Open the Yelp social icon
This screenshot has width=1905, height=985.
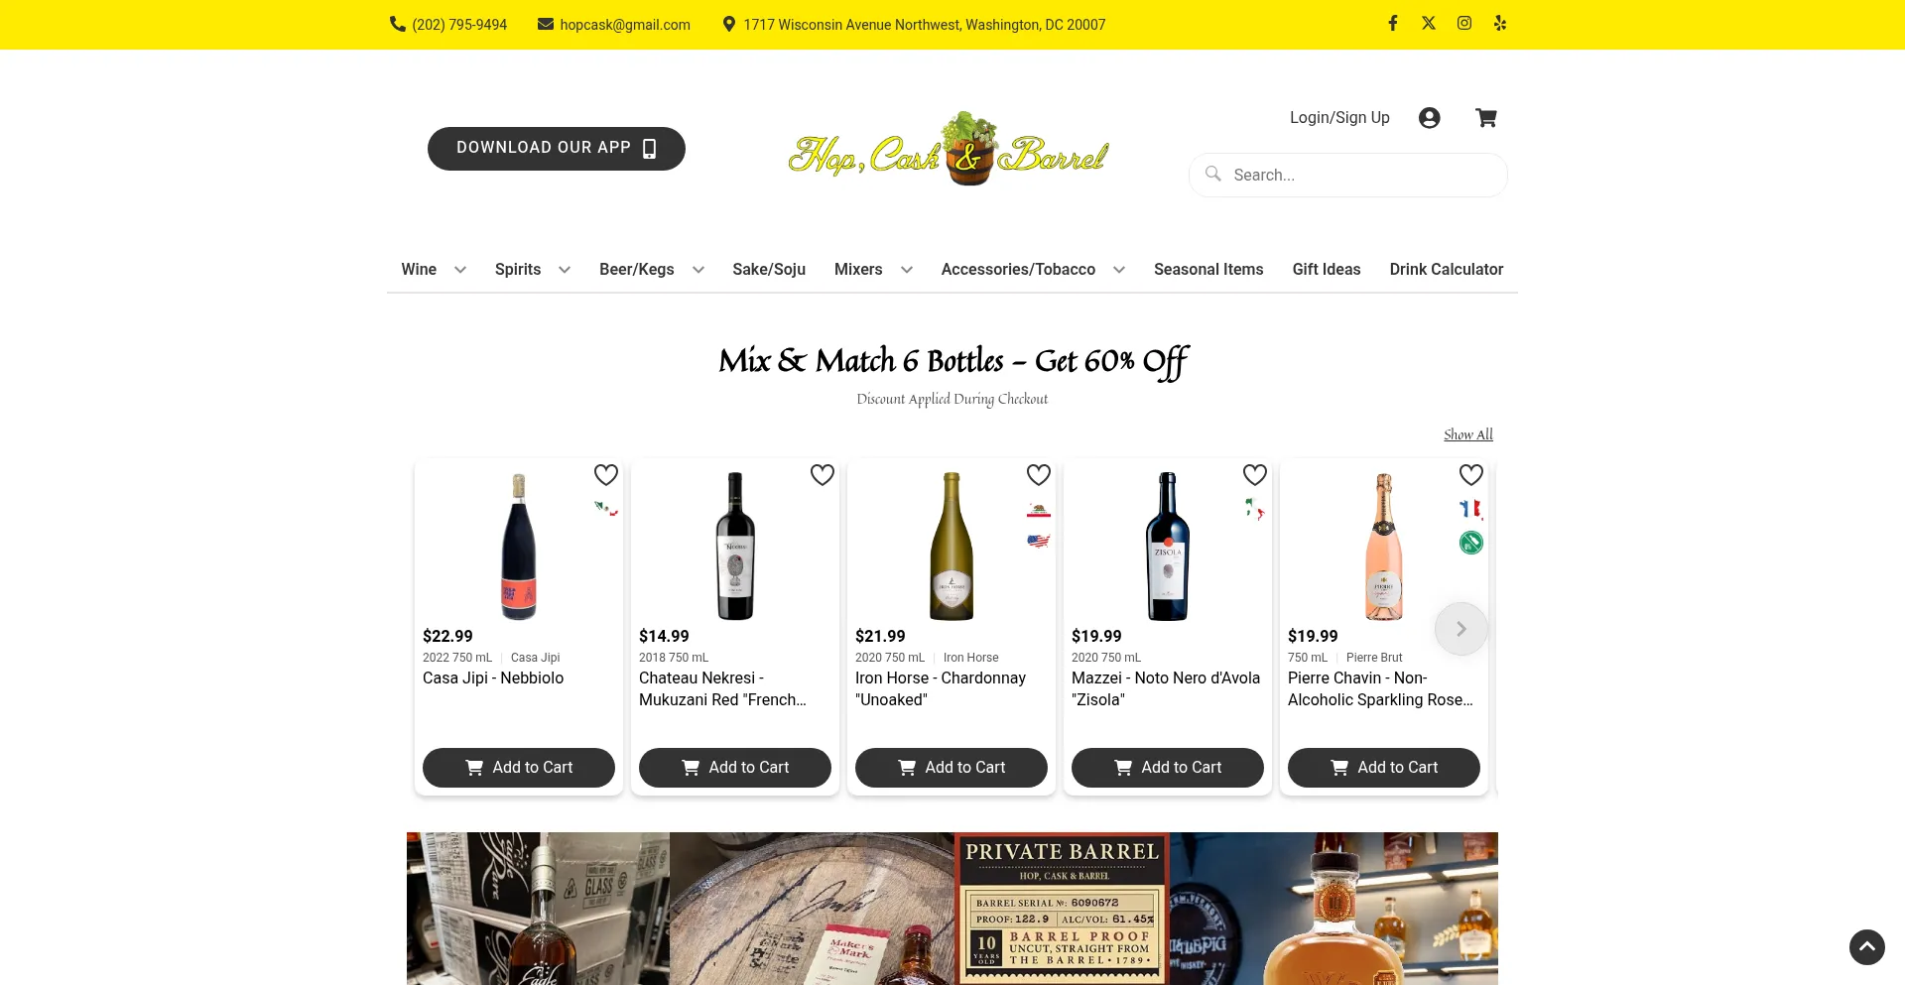coord(1499,23)
